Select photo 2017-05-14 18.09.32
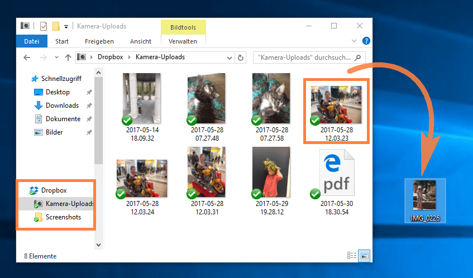 coord(142,107)
